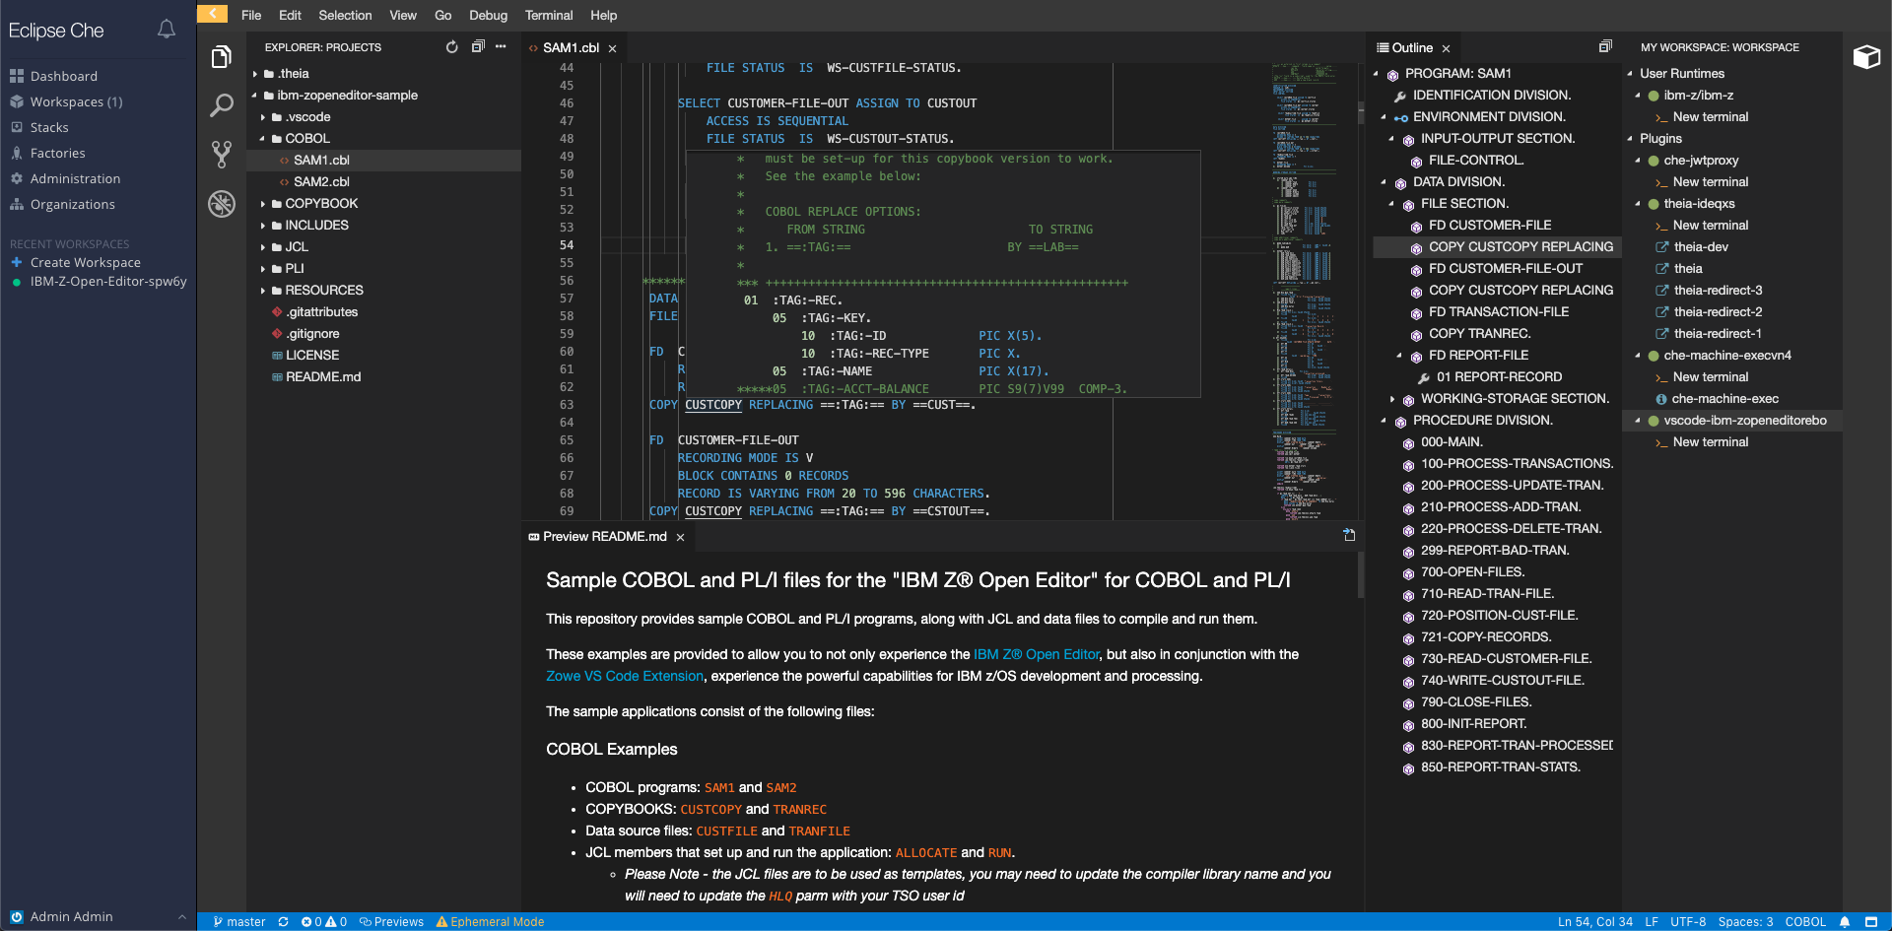Image resolution: width=1892 pixels, height=931 pixels.
Task: Expand the .theia folder
Action: click(255, 74)
